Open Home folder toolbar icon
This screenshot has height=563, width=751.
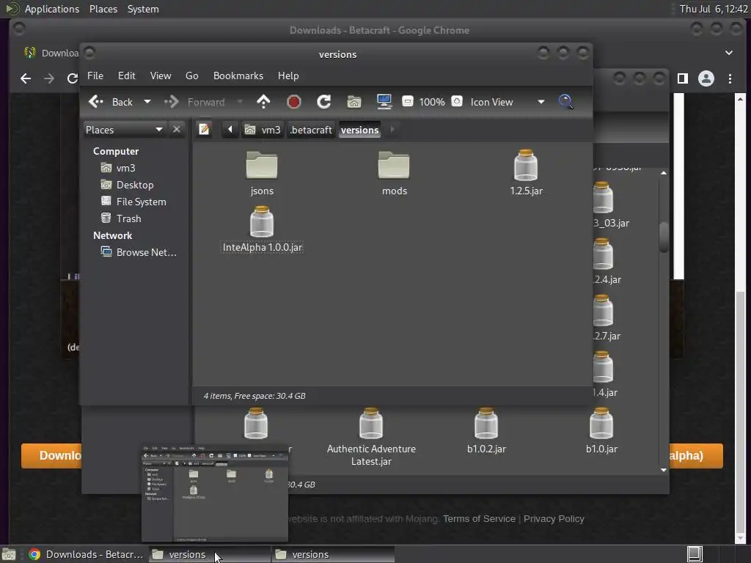354,102
